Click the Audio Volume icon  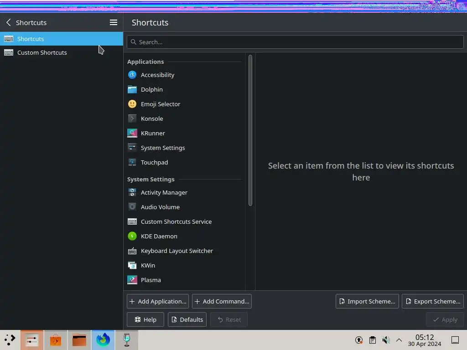point(132,207)
